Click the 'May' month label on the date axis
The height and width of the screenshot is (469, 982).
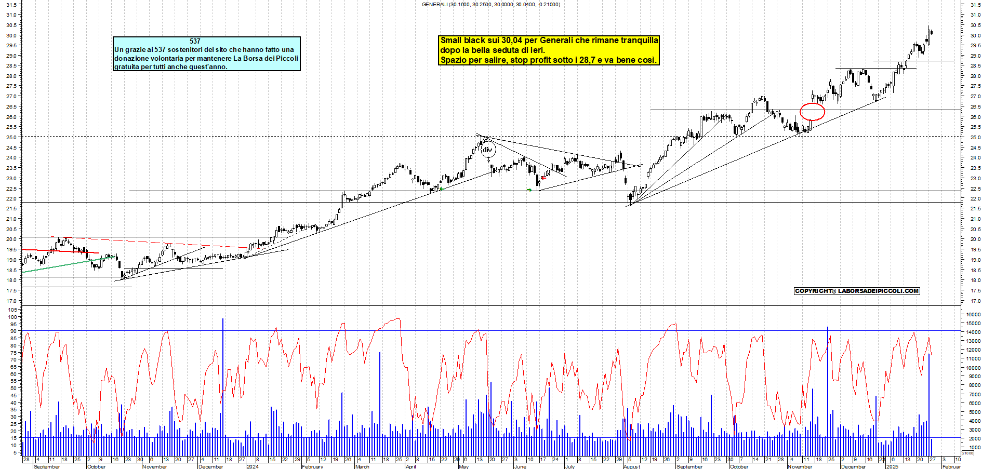tap(464, 466)
